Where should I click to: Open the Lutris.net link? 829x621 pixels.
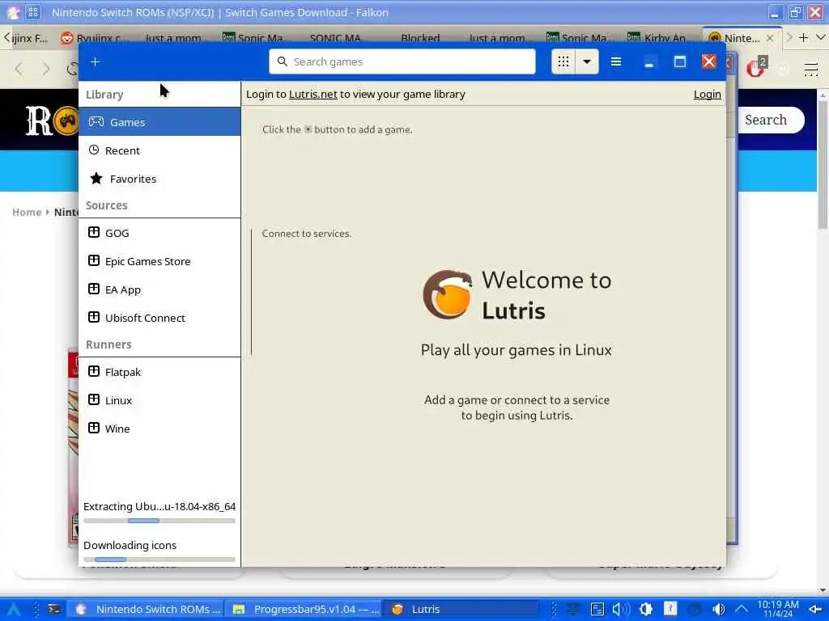(x=313, y=94)
